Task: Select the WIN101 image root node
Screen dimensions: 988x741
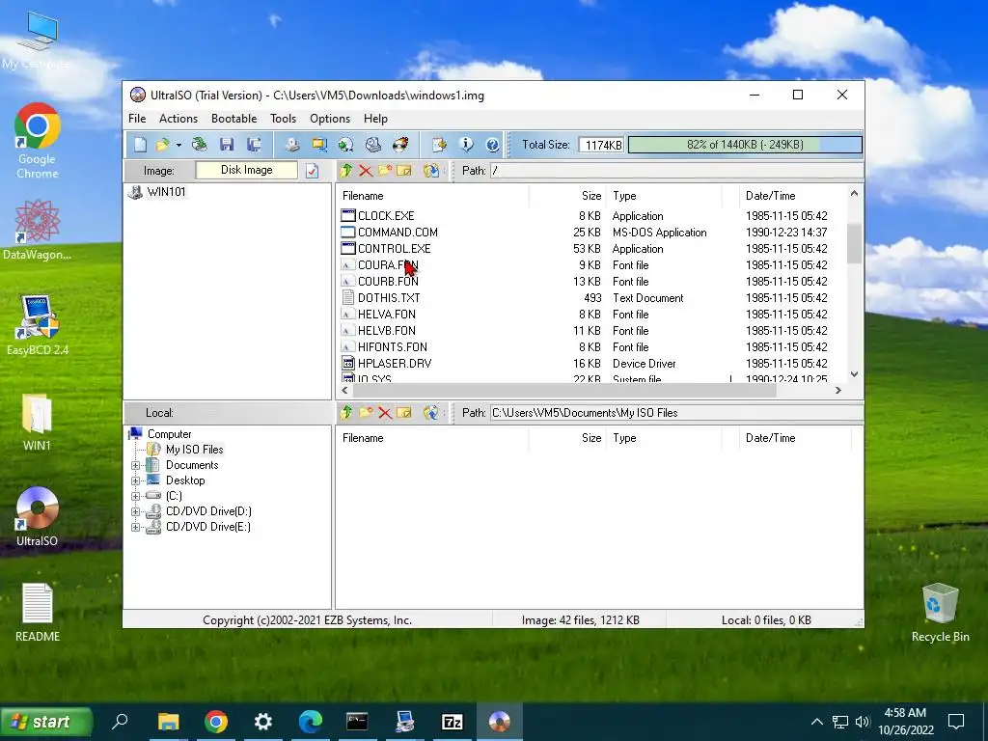Action: 166,192
